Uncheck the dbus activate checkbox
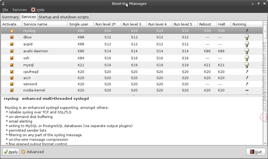The width and height of the screenshot is (268, 159). click(12, 37)
